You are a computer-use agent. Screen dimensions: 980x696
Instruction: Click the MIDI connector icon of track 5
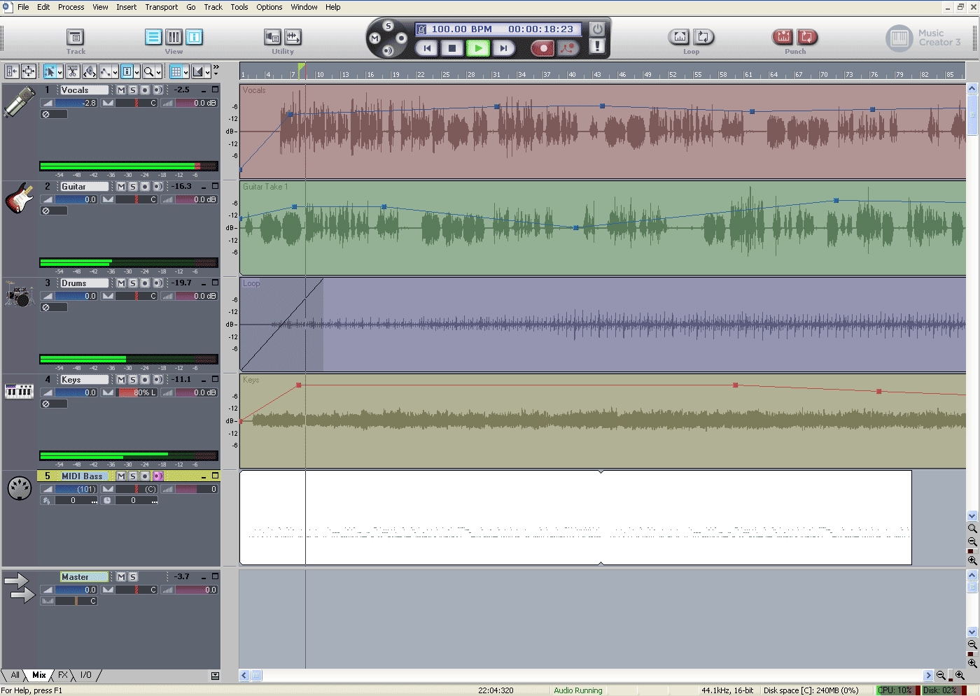click(20, 488)
